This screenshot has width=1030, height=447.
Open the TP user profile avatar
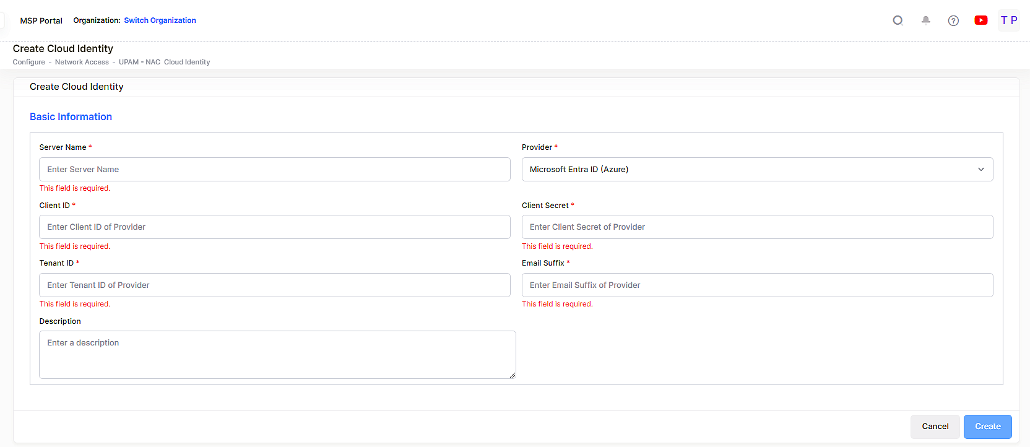coord(1009,20)
